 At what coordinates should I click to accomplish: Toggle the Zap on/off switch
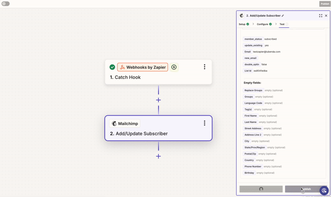tap(5, 4)
